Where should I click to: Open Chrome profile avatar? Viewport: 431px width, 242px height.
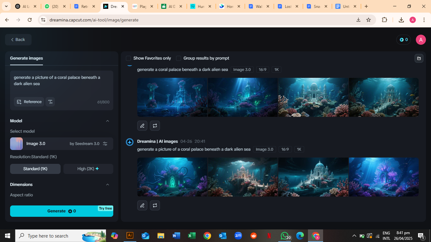pyautogui.click(x=413, y=20)
